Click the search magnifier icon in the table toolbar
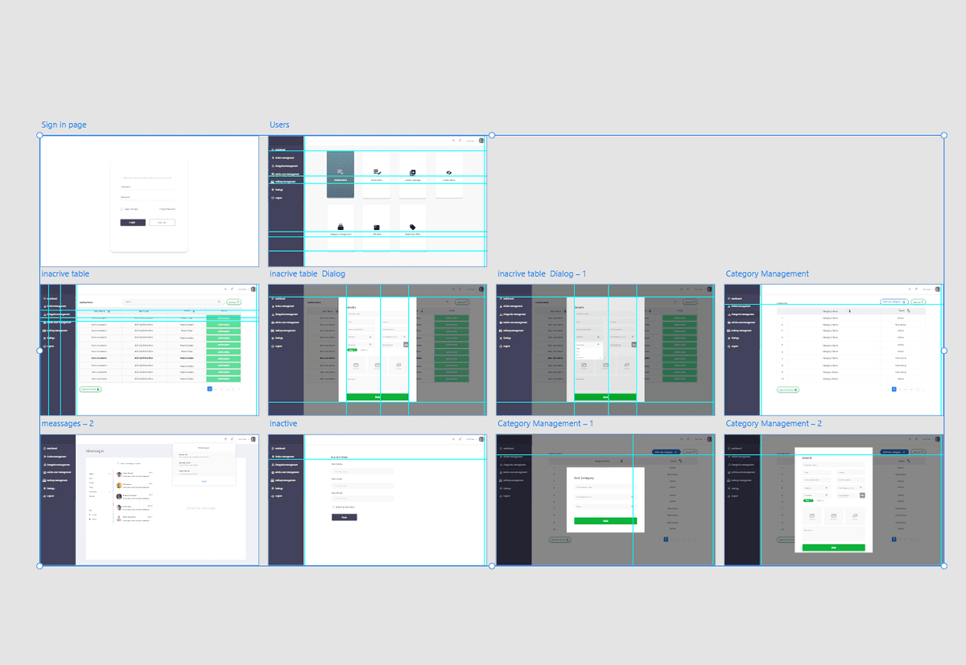Viewport: 966px width, 665px height. tap(219, 302)
